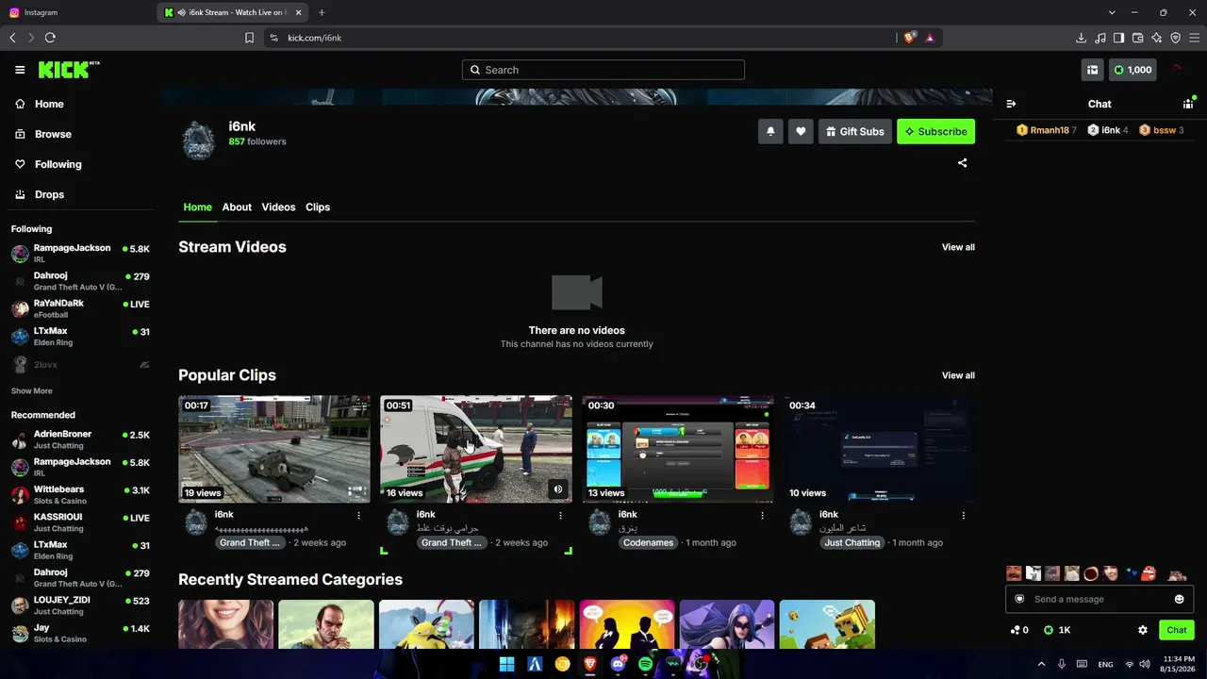The height and width of the screenshot is (679, 1207).
Task: Open Brave Wallet
Action: (x=1137, y=38)
